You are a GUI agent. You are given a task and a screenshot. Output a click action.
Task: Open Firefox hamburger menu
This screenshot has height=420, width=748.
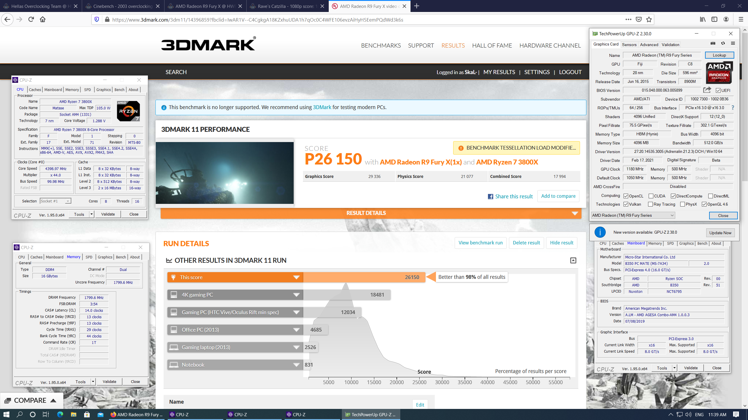tap(741, 20)
